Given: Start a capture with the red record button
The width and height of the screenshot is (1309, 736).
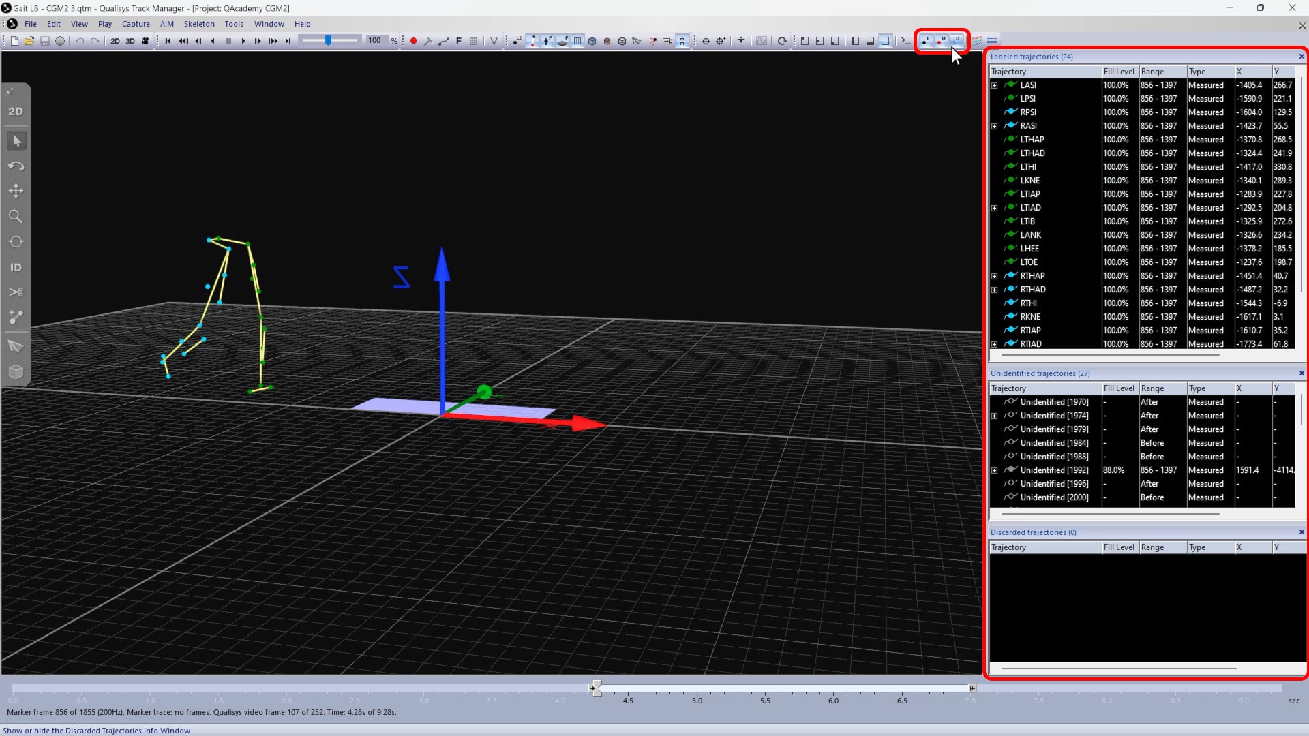Looking at the screenshot, I should pos(413,41).
